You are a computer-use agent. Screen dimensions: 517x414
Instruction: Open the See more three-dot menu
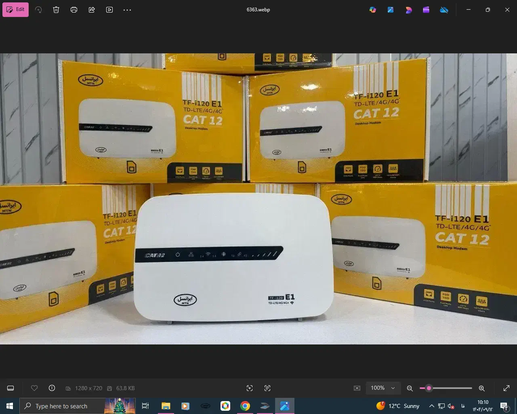click(127, 10)
